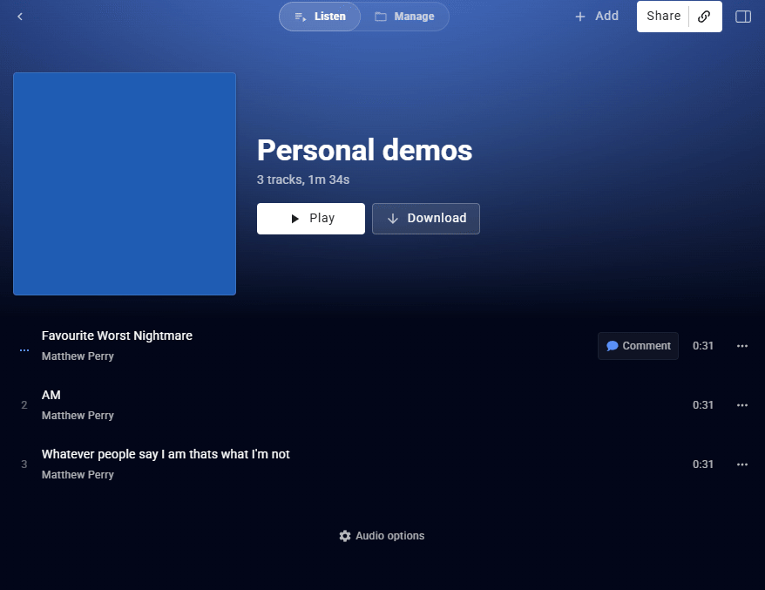
Task: Open Comment on Favourite Worst Nightmare
Action: coord(638,346)
